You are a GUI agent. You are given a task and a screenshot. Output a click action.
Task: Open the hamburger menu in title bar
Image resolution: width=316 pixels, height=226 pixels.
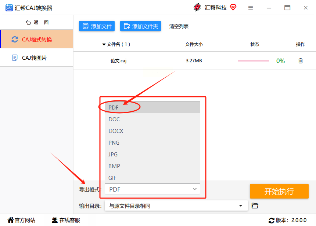click(251, 8)
